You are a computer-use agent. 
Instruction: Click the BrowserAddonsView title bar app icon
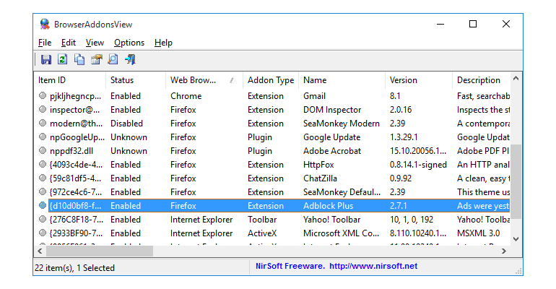pyautogui.click(x=44, y=24)
